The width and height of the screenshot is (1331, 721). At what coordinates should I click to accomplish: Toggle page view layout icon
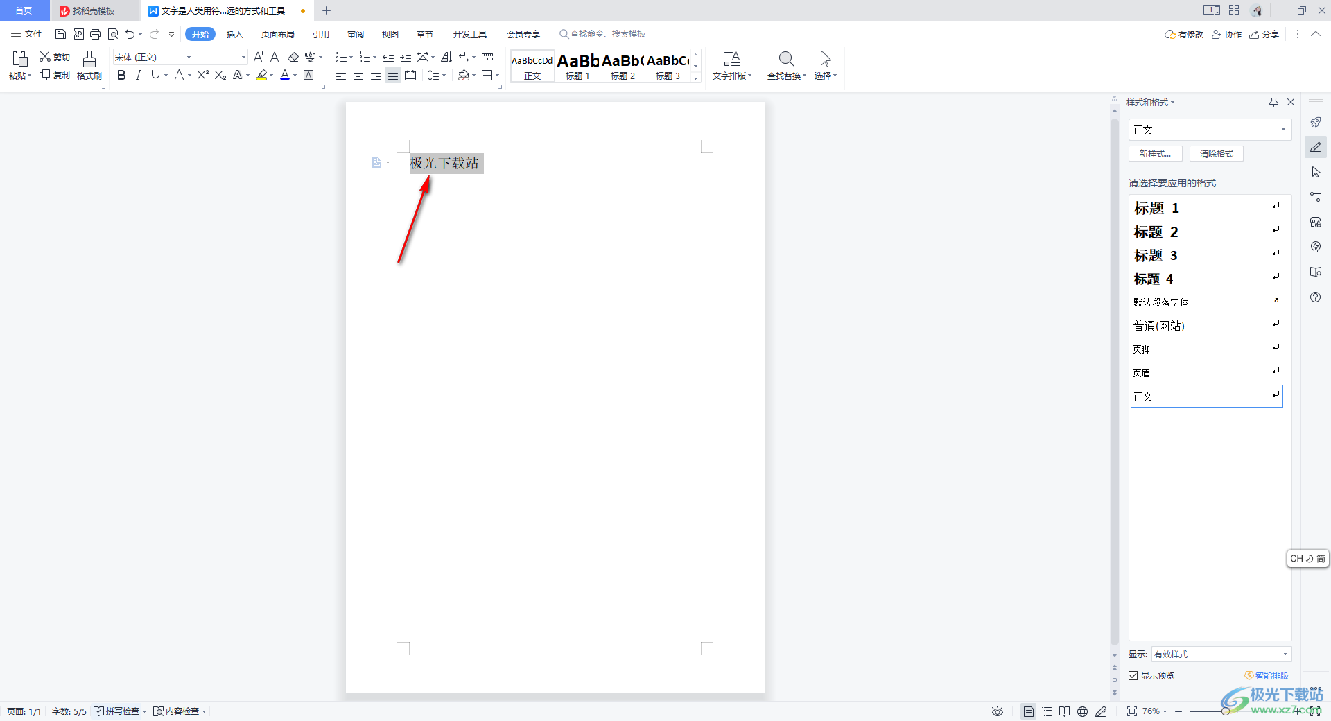tap(1029, 711)
